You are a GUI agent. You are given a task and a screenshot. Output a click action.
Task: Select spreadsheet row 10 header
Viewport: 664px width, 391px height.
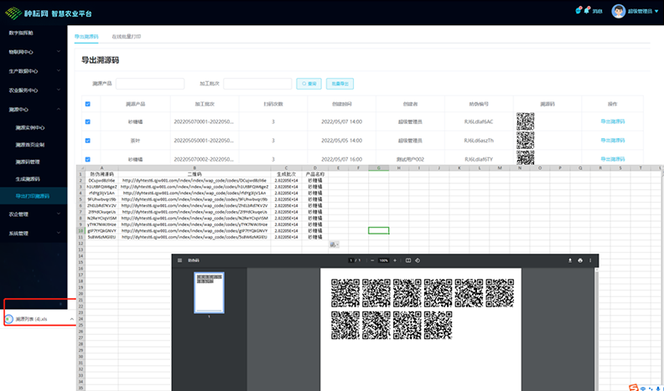[x=80, y=231]
